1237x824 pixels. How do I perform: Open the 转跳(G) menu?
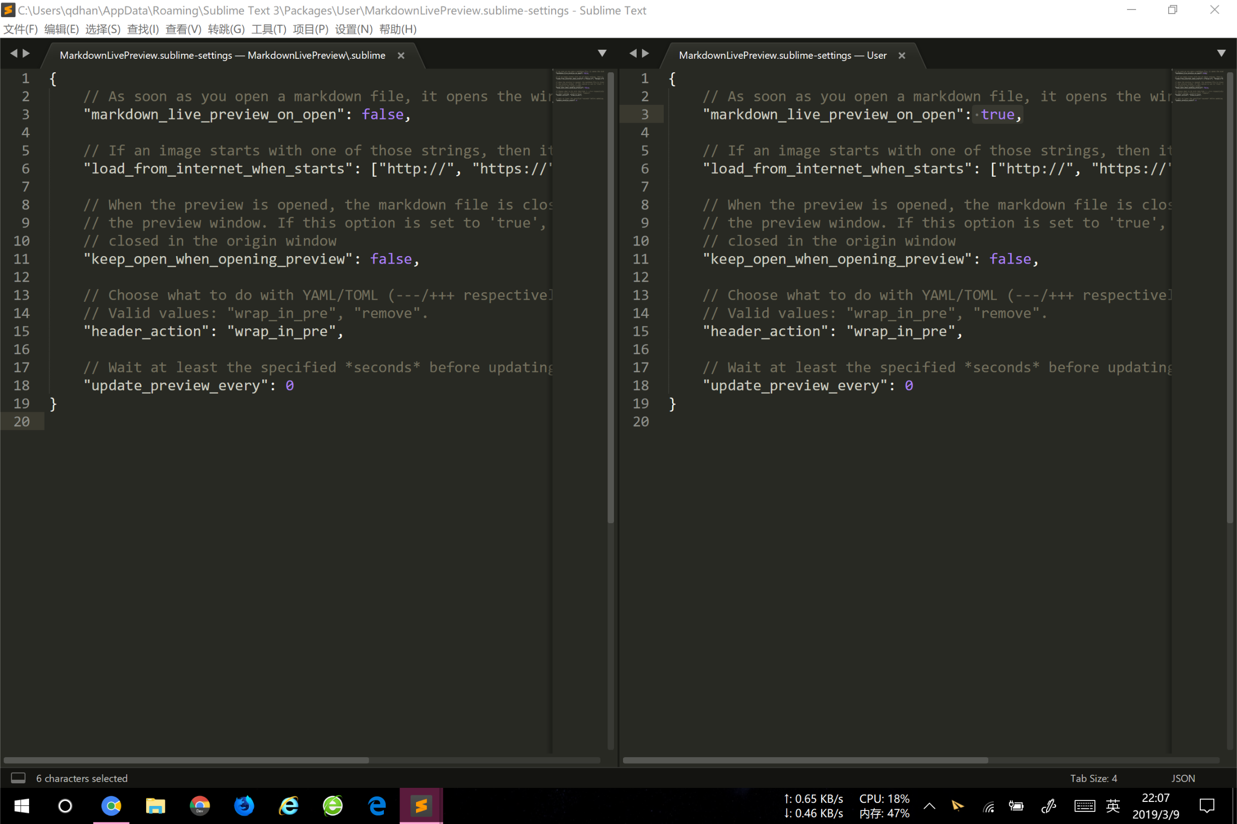coord(226,30)
